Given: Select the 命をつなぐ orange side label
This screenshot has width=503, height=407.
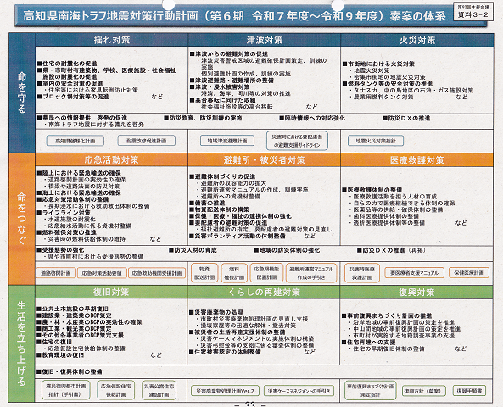Looking at the screenshot, I should (22, 220).
